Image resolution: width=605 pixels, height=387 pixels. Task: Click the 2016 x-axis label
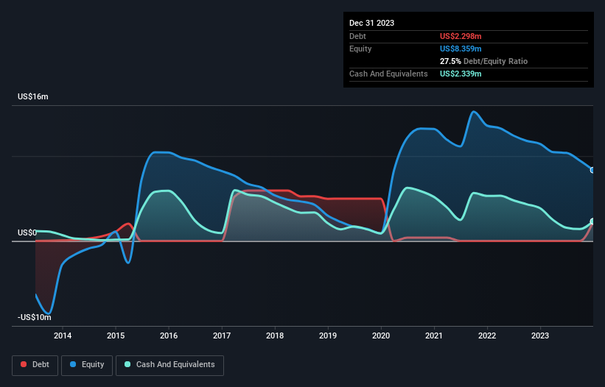coord(169,335)
